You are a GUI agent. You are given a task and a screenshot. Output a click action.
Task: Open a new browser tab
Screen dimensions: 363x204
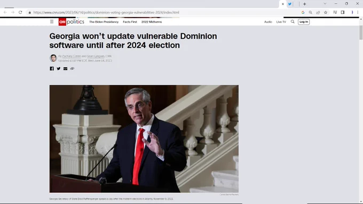pyautogui.click(x=305, y=4)
